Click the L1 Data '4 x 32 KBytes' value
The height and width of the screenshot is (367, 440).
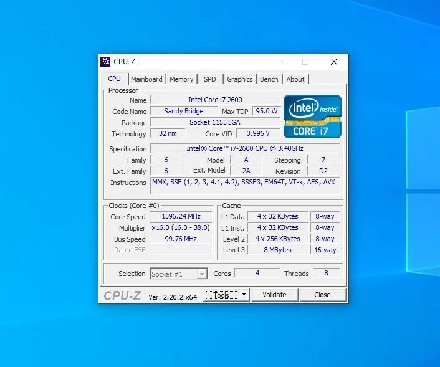tap(278, 217)
